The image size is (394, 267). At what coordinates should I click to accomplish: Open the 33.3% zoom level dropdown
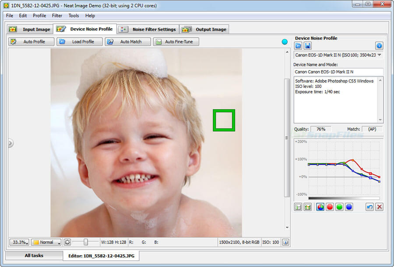click(20, 242)
